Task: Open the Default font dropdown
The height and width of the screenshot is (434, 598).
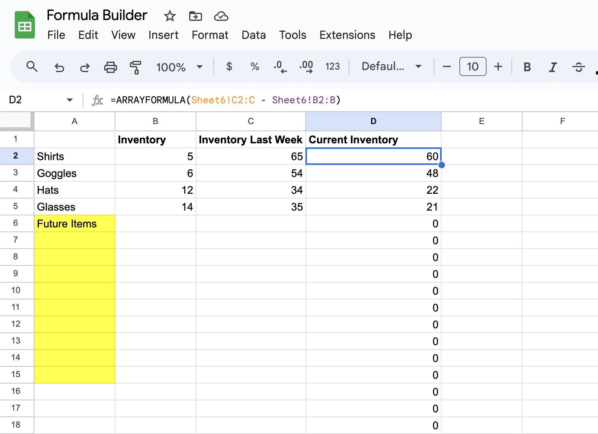Action: (x=391, y=67)
